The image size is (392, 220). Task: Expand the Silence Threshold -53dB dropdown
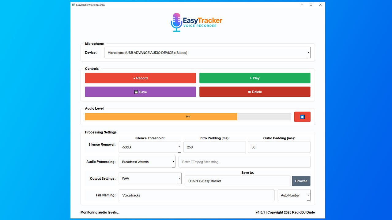(x=150, y=147)
